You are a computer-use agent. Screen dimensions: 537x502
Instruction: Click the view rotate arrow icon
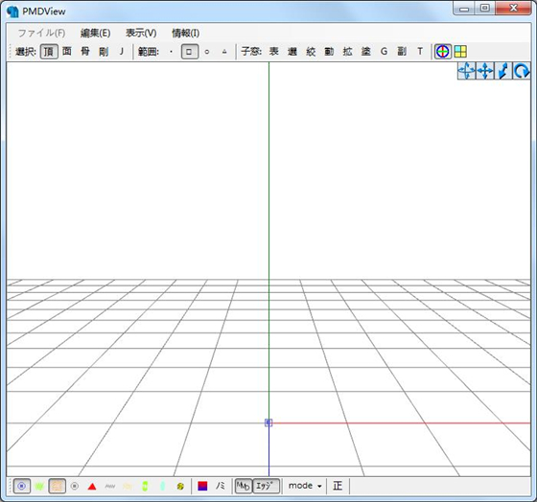point(522,72)
